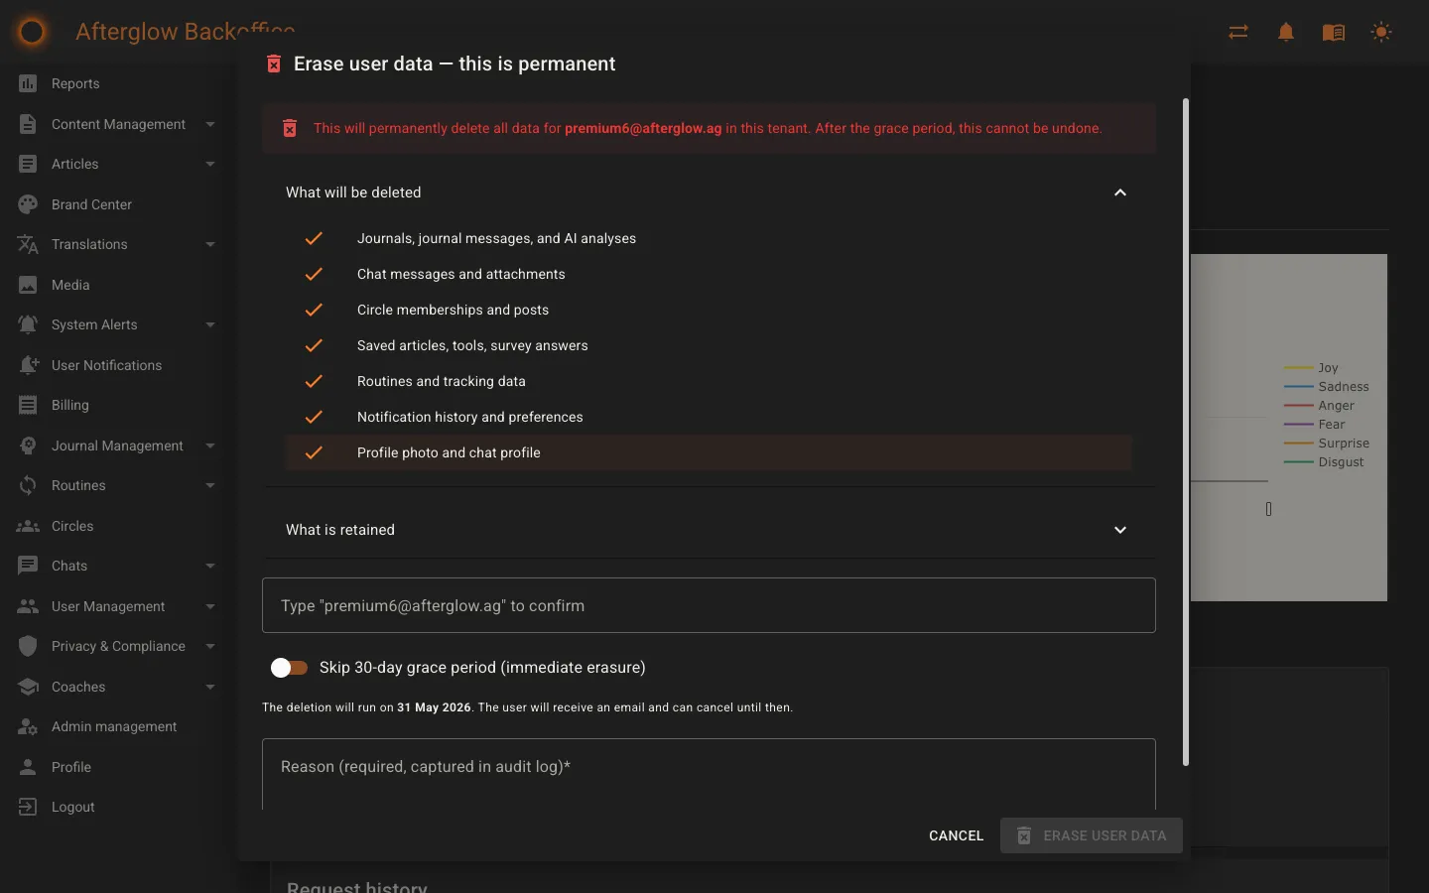Click the Privacy & Compliance shield icon
The height and width of the screenshot is (893, 1429).
(x=28, y=646)
